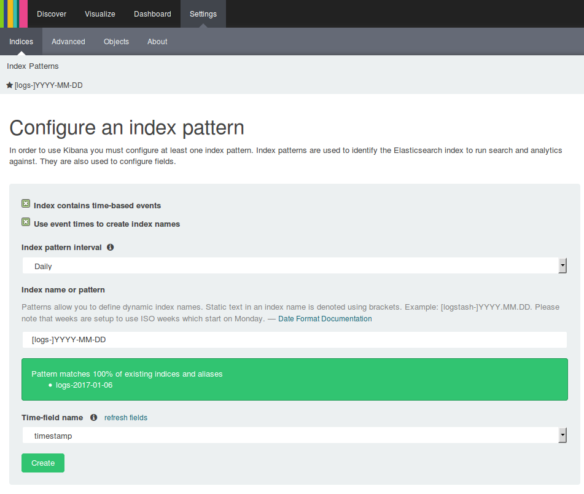Go to the Visualize tab

pyautogui.click(x=100, y=14)
